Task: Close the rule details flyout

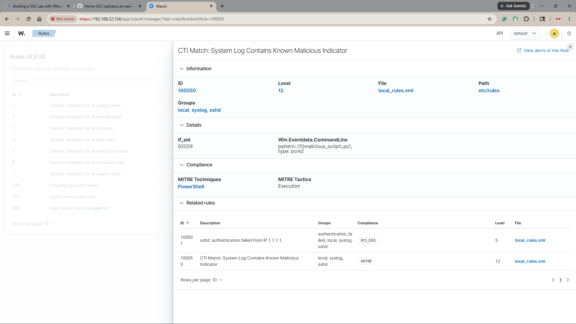Action: tap(570, 47)
